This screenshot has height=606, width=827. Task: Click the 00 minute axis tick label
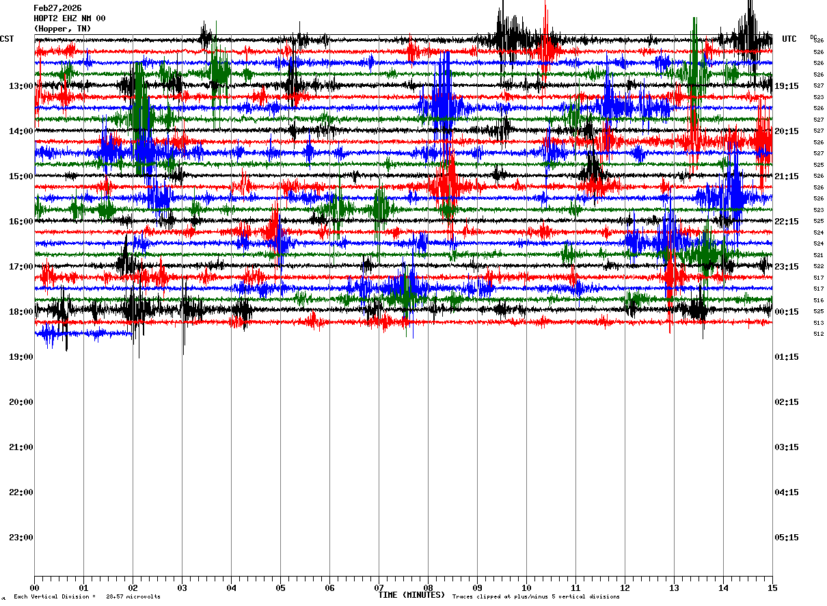[34, 588]
